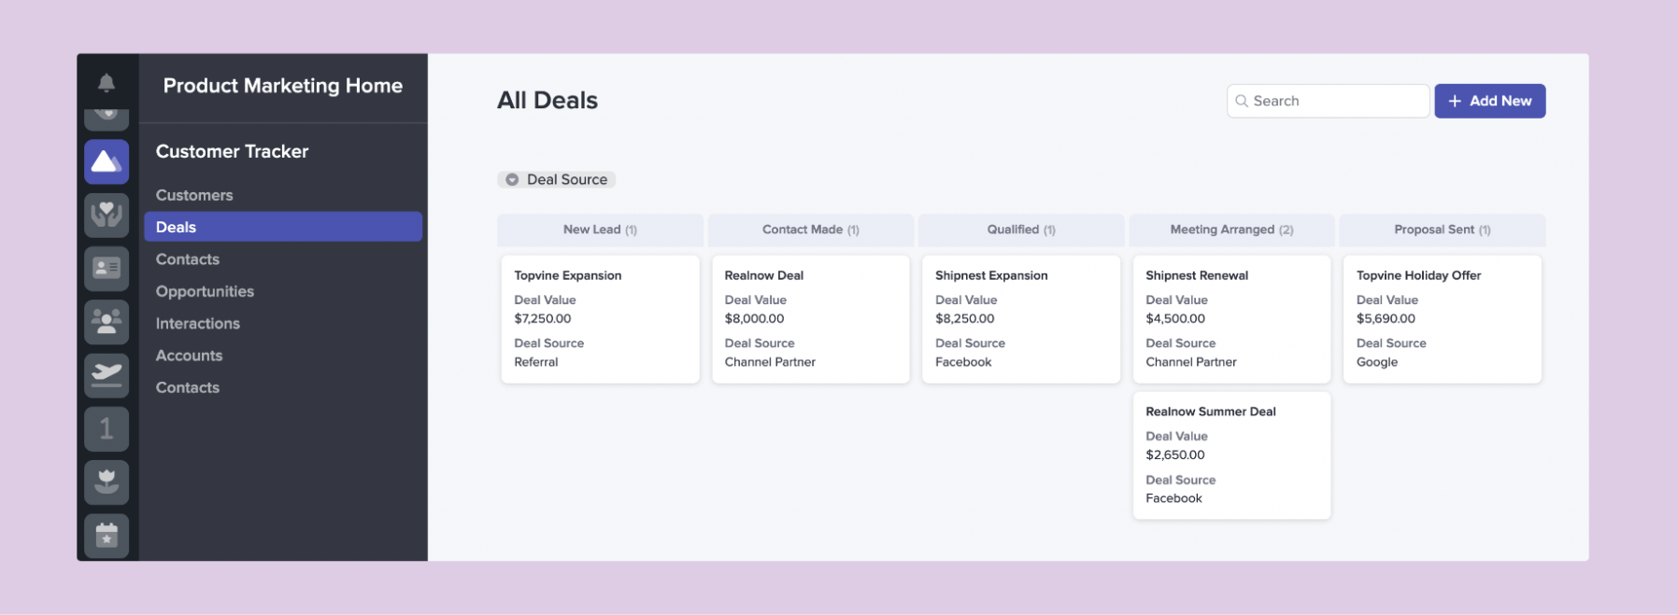Open Interactions in the sidebar
Screen dimensions: 1678x615
(198, 324)
